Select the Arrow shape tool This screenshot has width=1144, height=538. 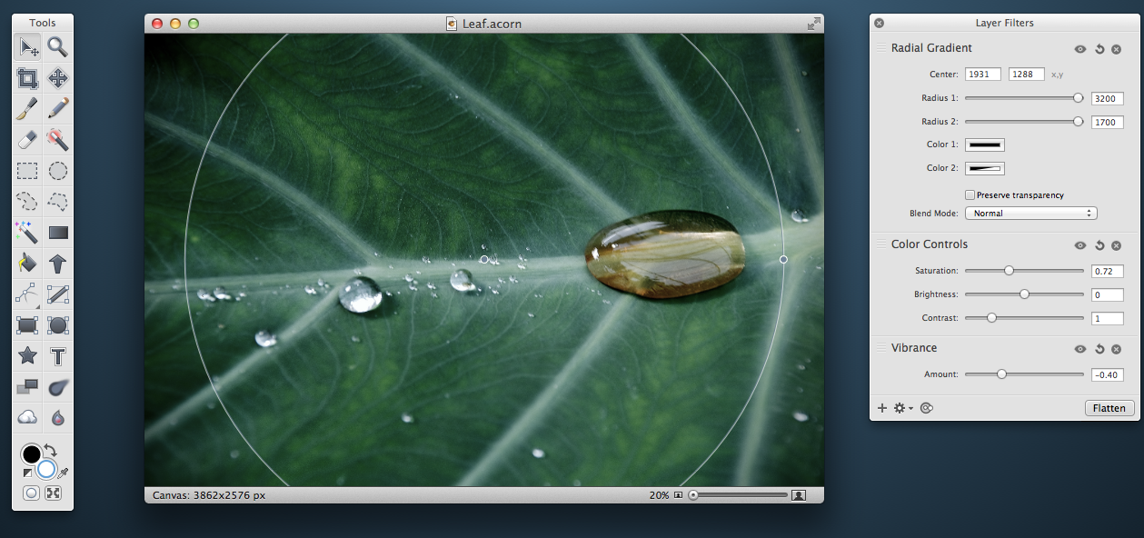click(x=58, y=264)
